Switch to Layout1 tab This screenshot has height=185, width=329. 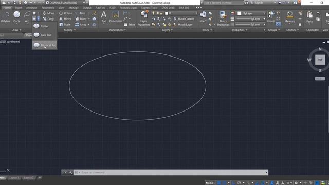point(14,178)
